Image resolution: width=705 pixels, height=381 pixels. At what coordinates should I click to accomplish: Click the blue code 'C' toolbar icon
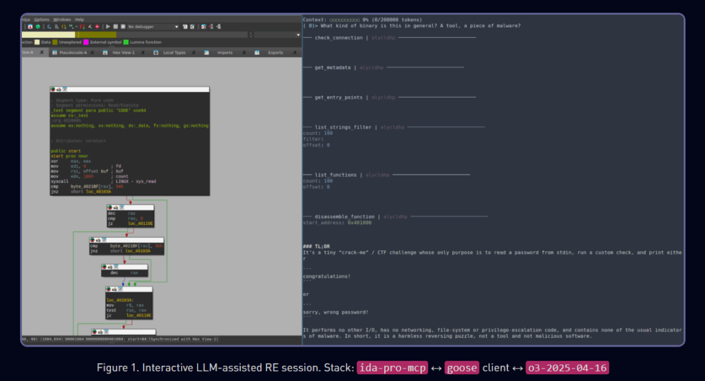coord(49,27)
